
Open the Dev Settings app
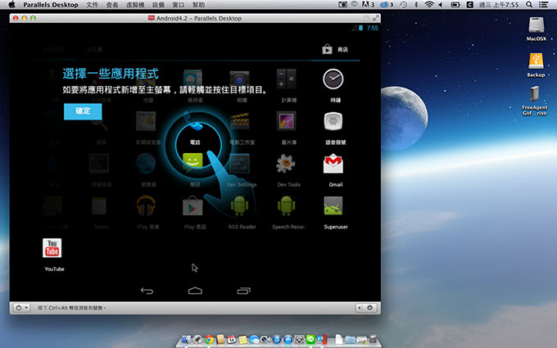pos(239,163)
